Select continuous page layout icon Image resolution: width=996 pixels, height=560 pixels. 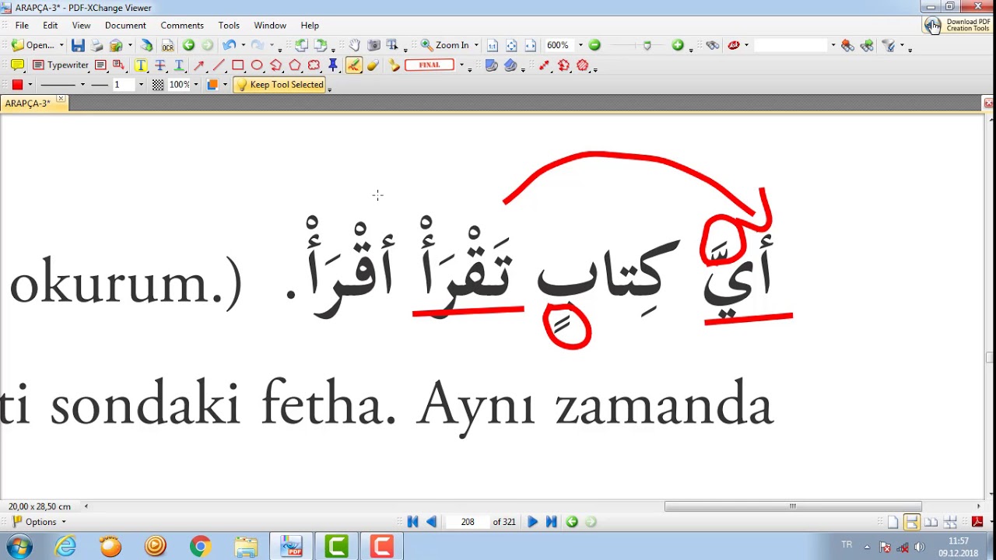pos(911,522)
